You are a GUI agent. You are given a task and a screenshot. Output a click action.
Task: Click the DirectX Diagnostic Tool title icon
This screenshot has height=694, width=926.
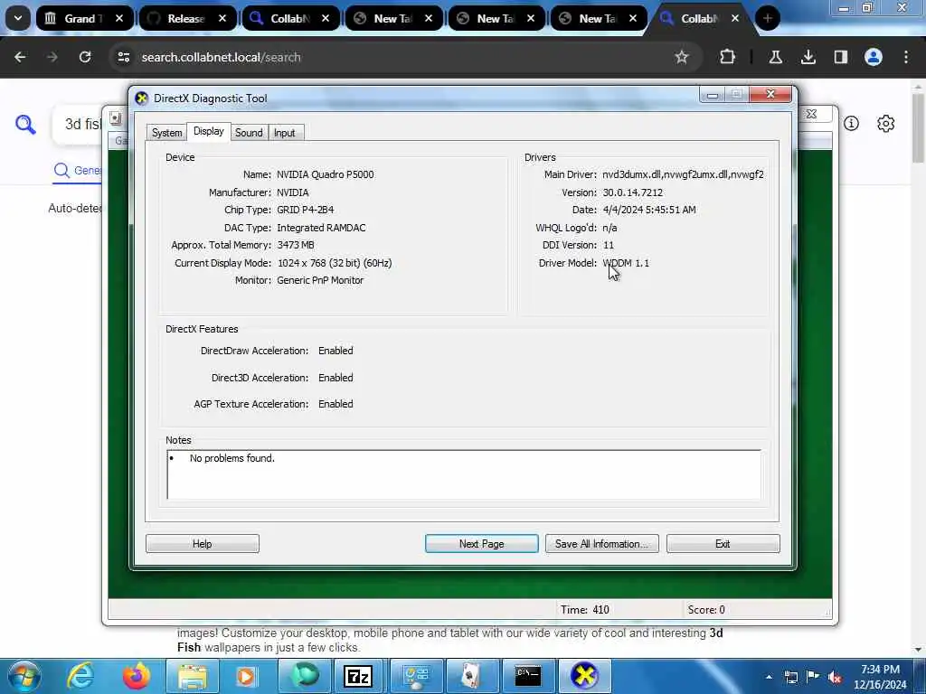click(142, 98)
